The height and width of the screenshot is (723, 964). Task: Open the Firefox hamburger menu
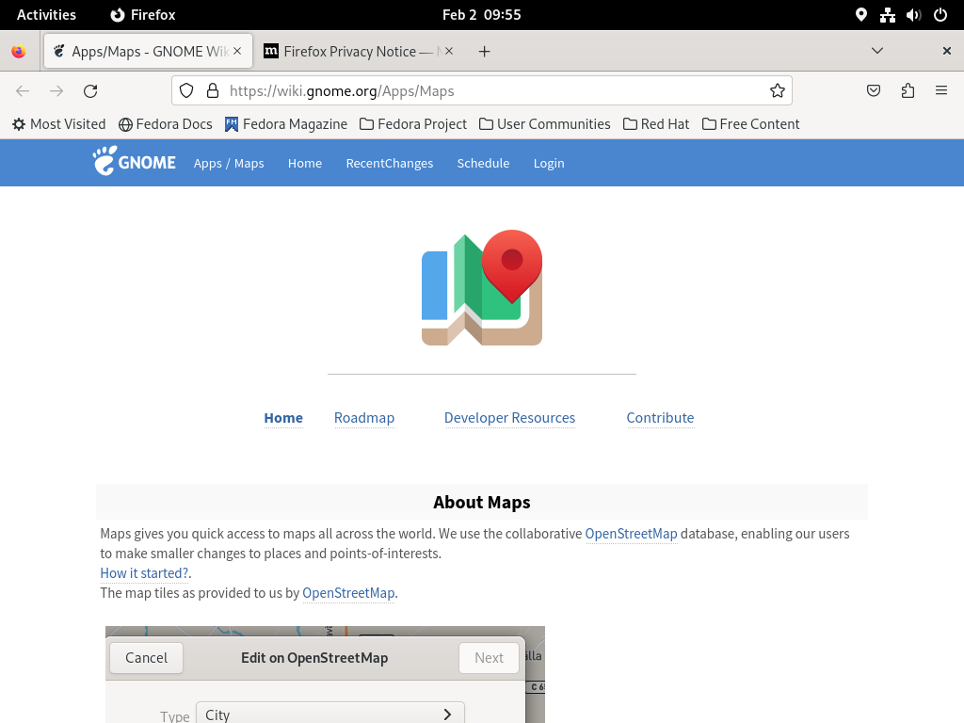tap(941, 91)
